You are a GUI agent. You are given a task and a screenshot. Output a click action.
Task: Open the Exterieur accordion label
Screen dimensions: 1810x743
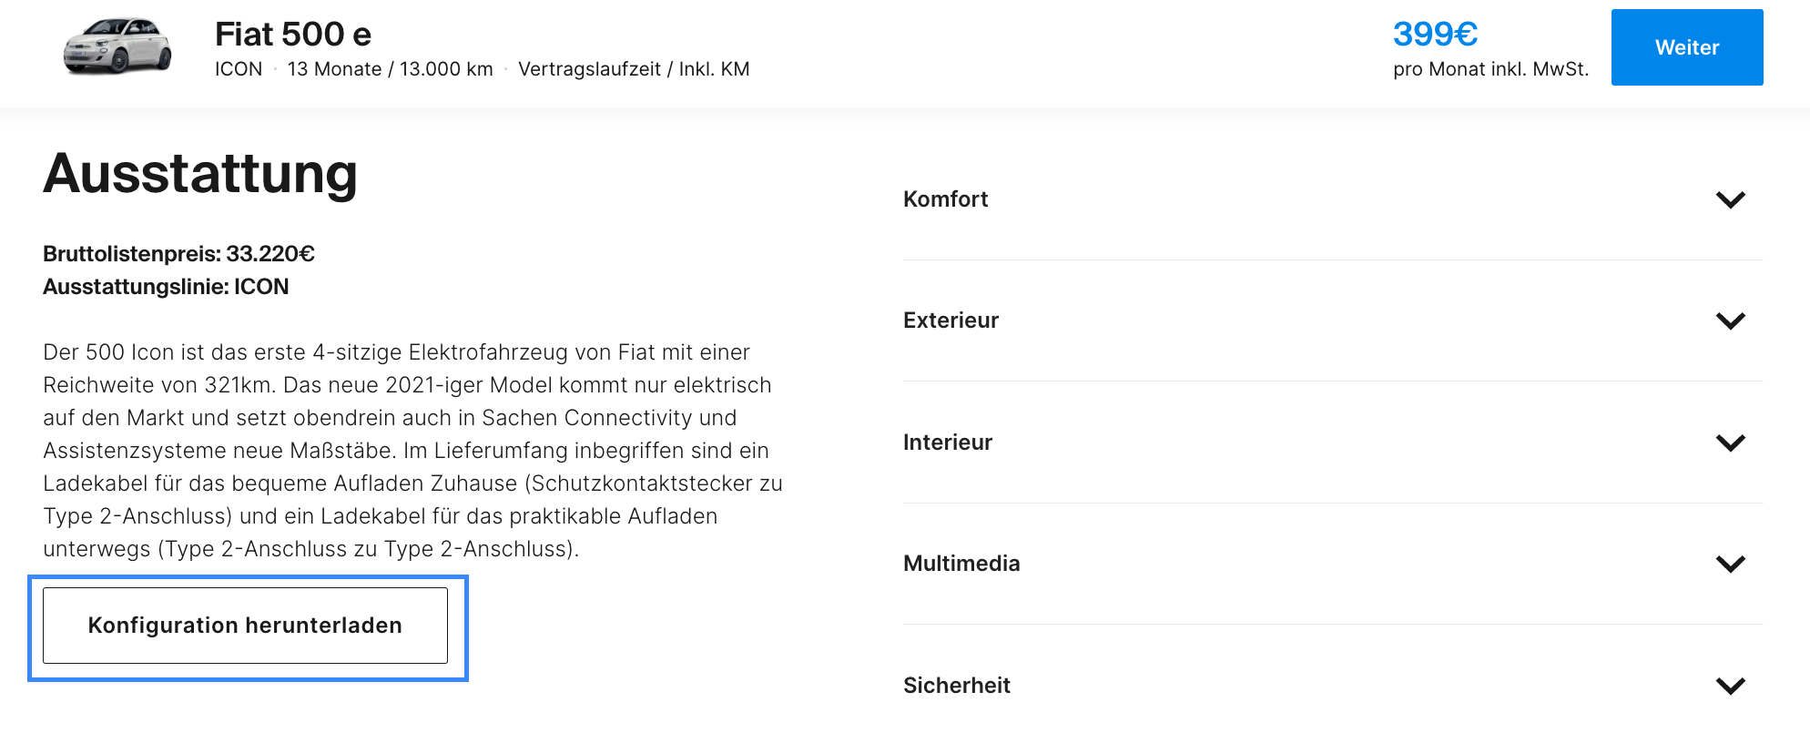tap(951, 321)
